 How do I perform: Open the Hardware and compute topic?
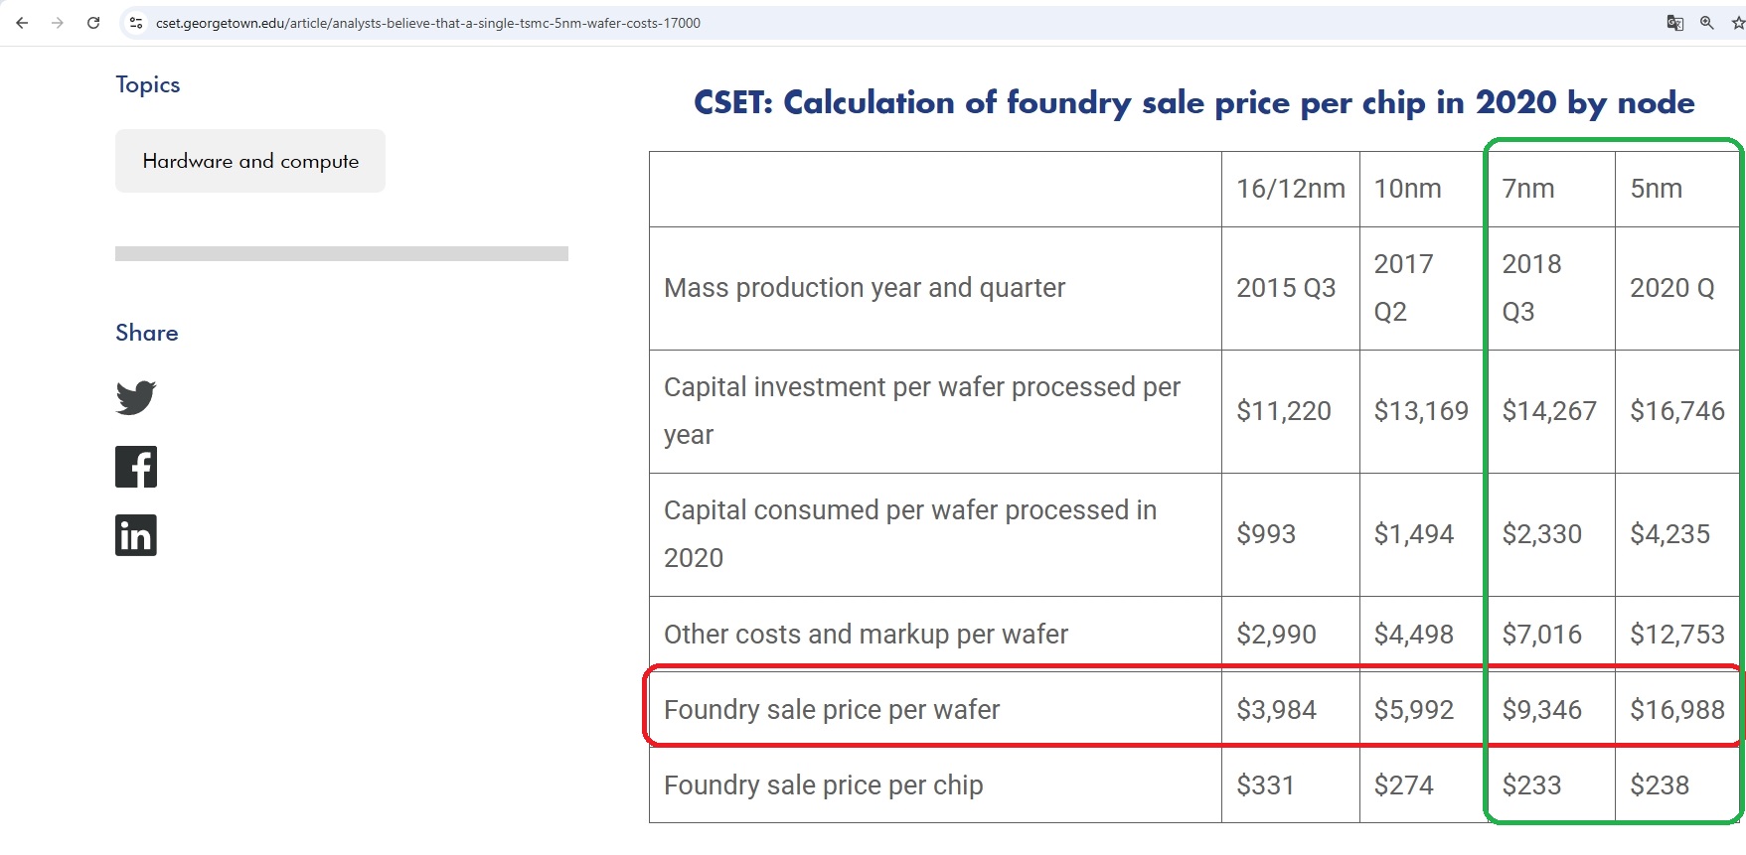250,161
